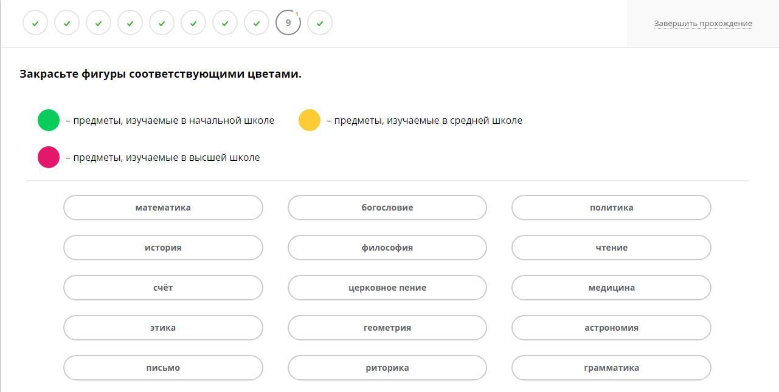The image size is (779, 392).
Task: Select the риторика pill
Action: click(x=387, y=368)
